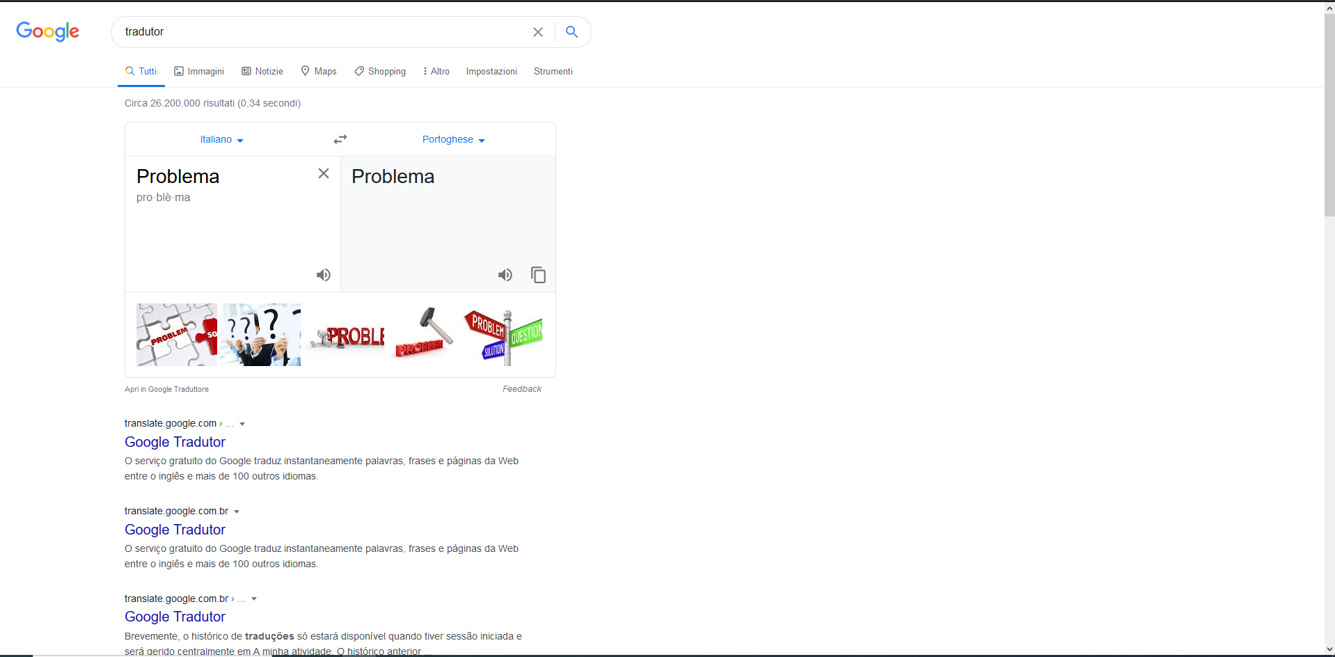Listen to the Italian source text
This screenshot has height=657, width=1335.
pos(324,275)
